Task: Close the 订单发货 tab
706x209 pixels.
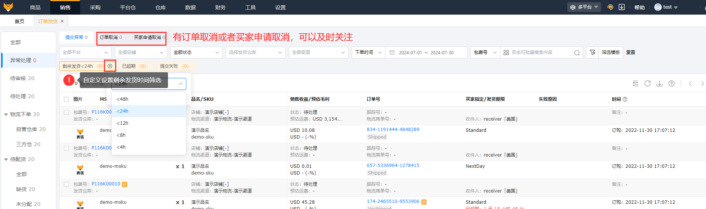Action: click(62, 21)
